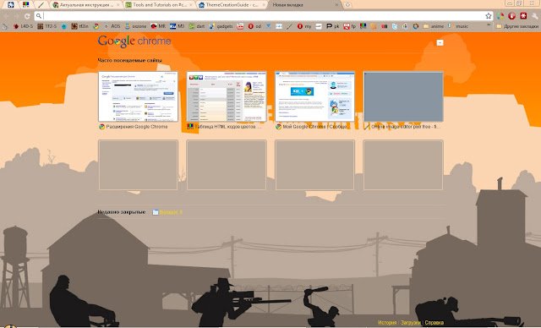541x328 pixels.
Task: Switch to the first pinned tab
Action: [x=10, y=5]
